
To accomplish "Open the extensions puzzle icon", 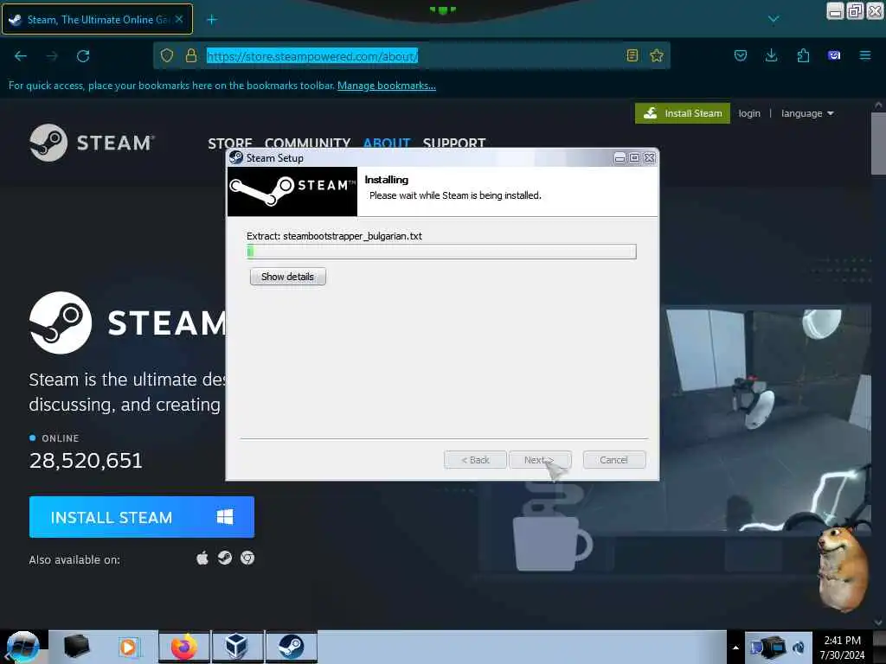I will point(803,55).
